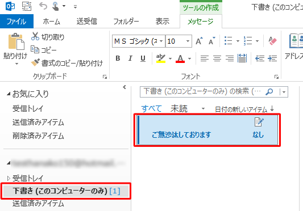Click 書式のコピー/貼り付け format painter
Viewport: 303px width, 211px height.
click(x=67, y=63)
